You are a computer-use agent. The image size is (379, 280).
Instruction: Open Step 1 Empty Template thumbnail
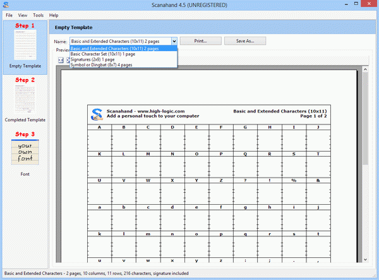tap(25, 45)
